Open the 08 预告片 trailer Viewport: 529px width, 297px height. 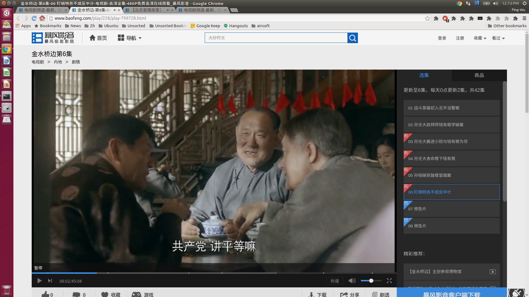coord(452,226)
